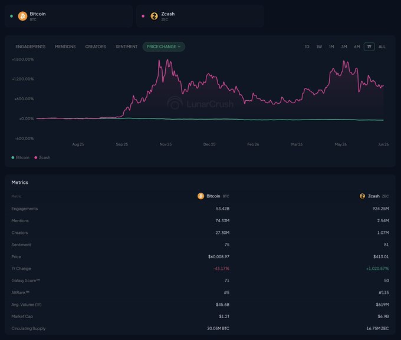
Task: Click Zcash creators value 1.07M
Action: coord(383,233)
